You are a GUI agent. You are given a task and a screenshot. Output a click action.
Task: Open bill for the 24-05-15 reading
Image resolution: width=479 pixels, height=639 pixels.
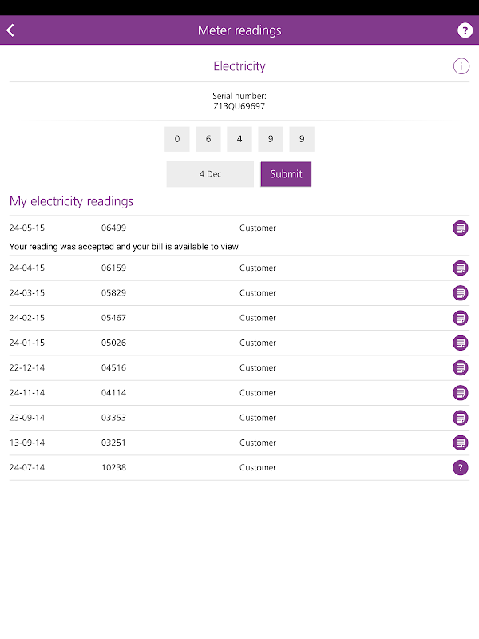pyautogui.click(x=461, y=228)
